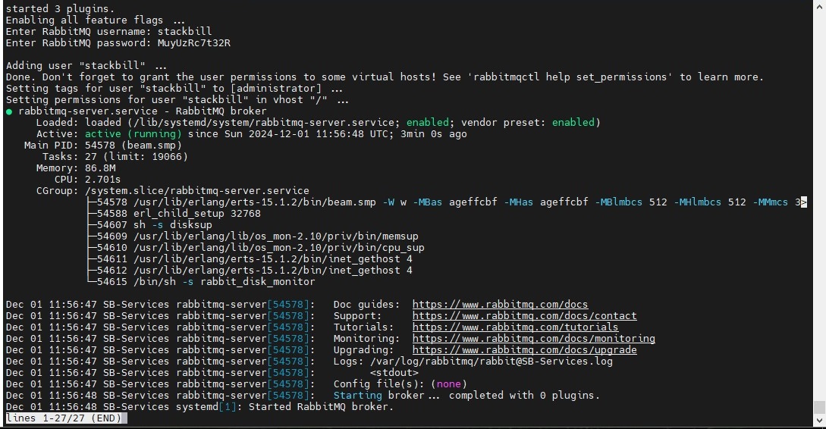826x429 pixels.
Task: Click the Adding user "stackbill" line
Action: click(x=86, y=65)
